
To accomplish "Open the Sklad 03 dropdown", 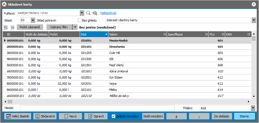I will point(32,20).
